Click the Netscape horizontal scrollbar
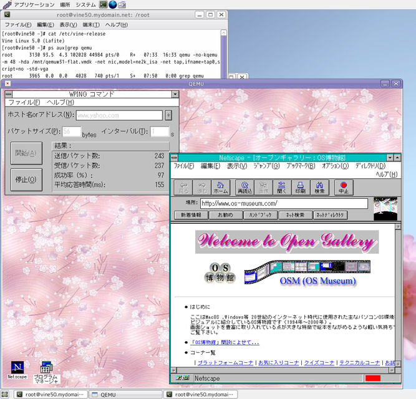Image resolution: width=416 pixels, height=399 pixels. coord(283,370)
